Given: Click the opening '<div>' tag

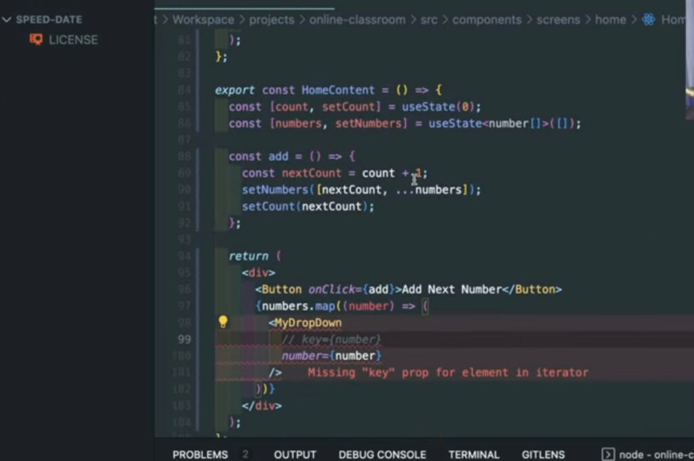Looking at the screenshot, I should click(x=258, y=273).
